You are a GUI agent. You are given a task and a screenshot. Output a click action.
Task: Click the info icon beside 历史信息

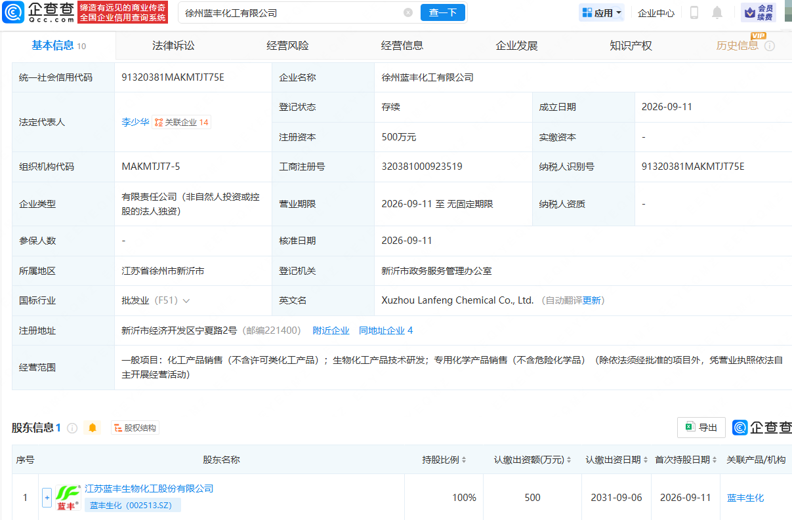[x=770, y=46]
